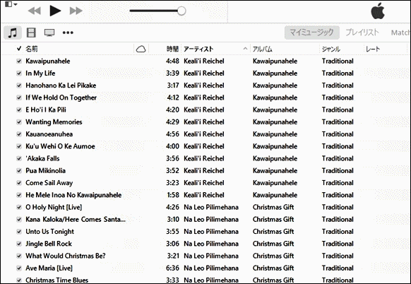This screenshot has width=411, height=284.
Task: Sort by the レート column header
Action: click(373, 49)
